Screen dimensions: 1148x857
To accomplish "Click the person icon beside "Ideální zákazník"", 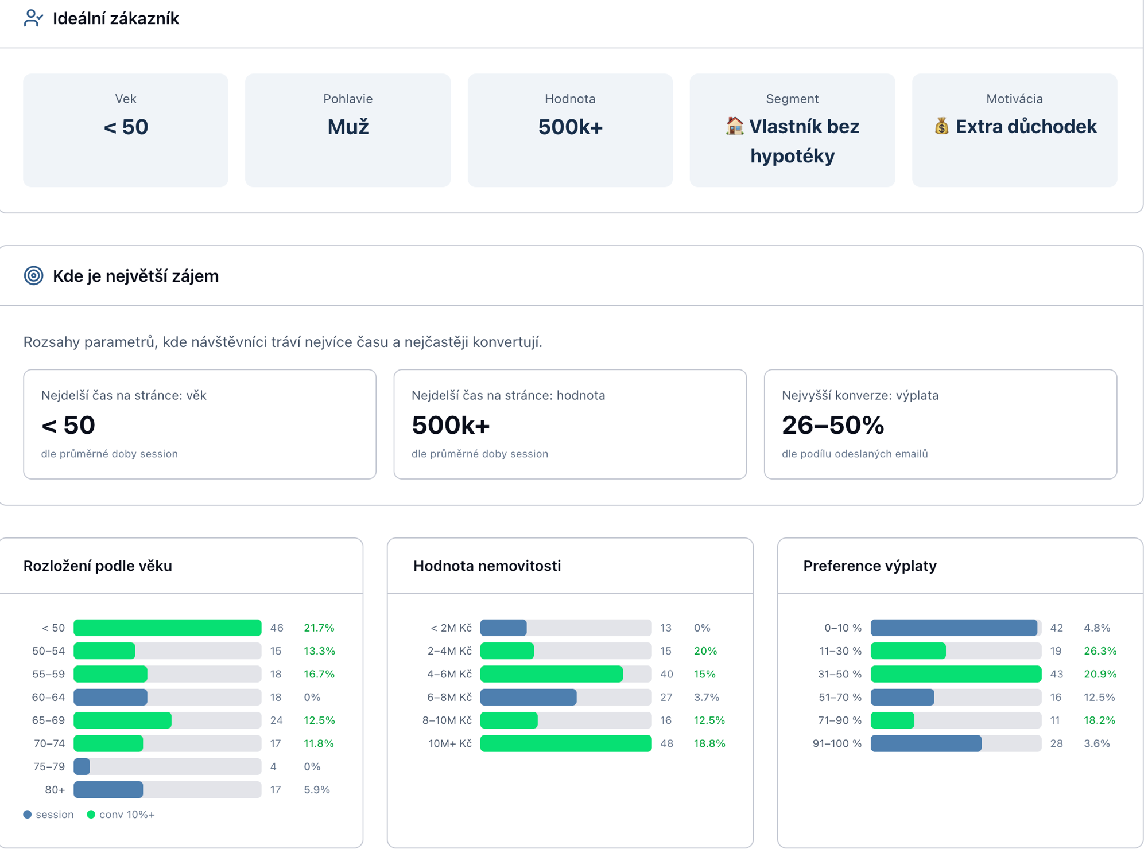I will coord(33,18).
